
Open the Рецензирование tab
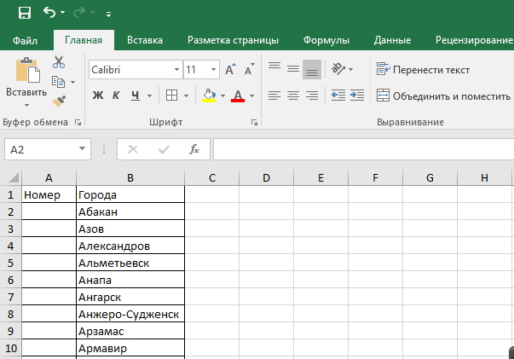[x=474, y=40]
